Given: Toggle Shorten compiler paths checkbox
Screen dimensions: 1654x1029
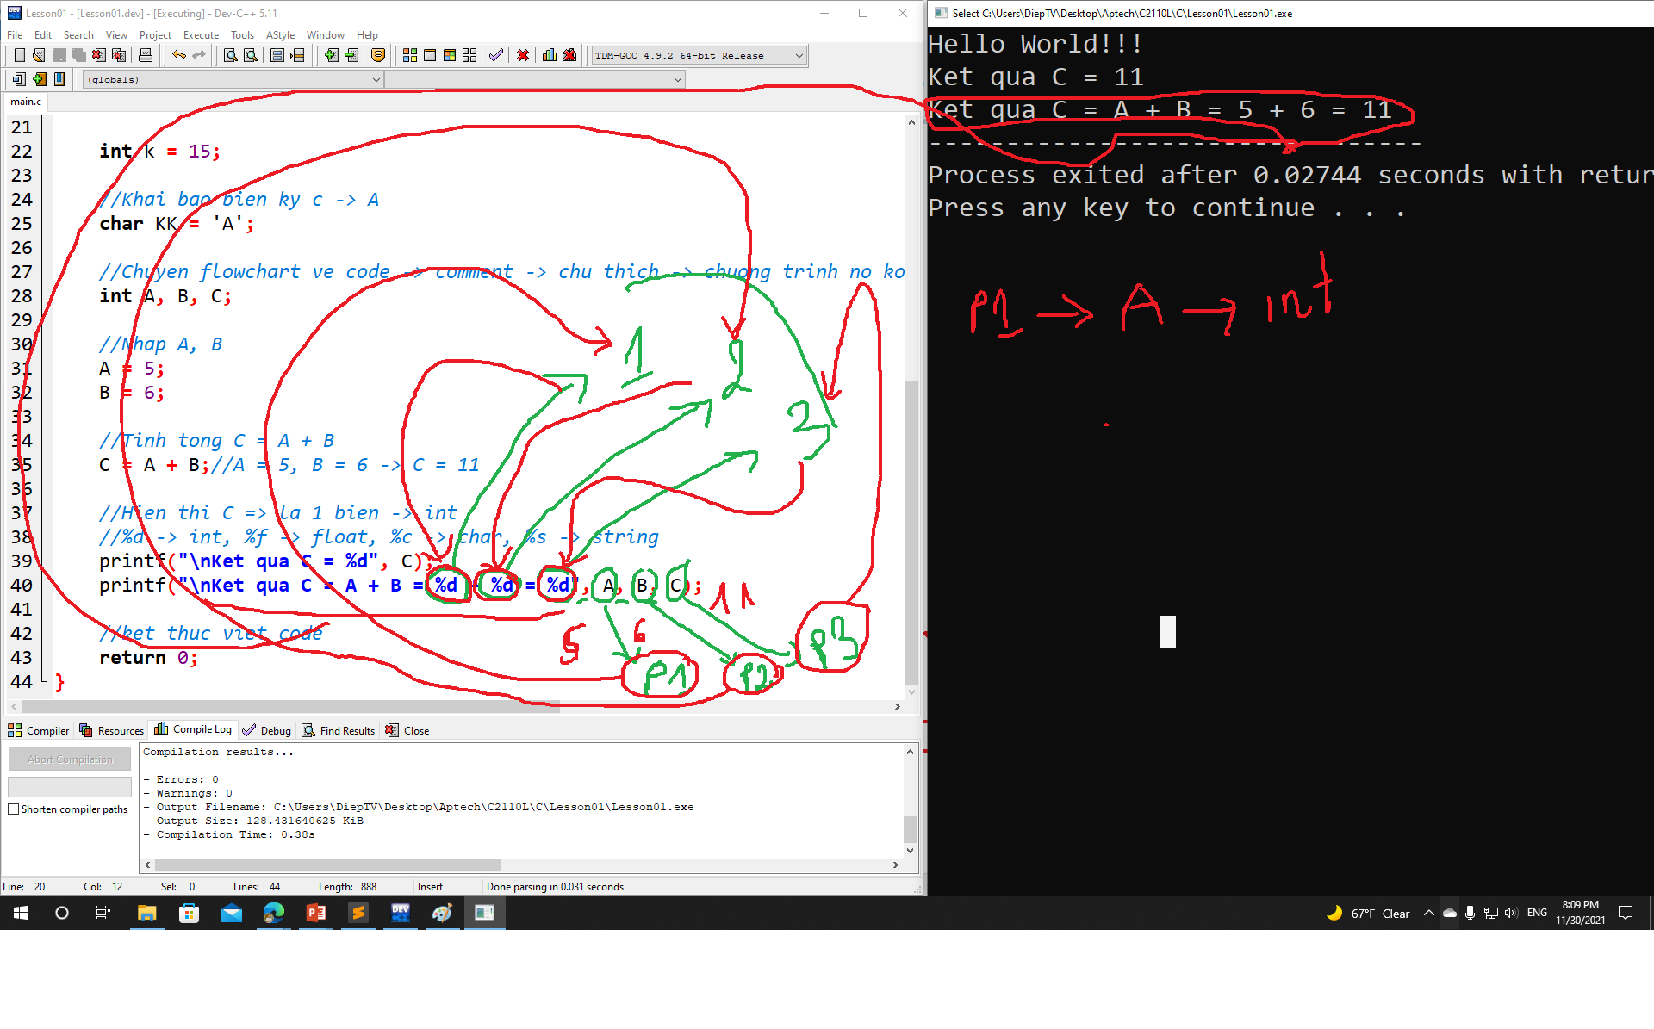Looking at the screenshot, I should click(14, 809).
